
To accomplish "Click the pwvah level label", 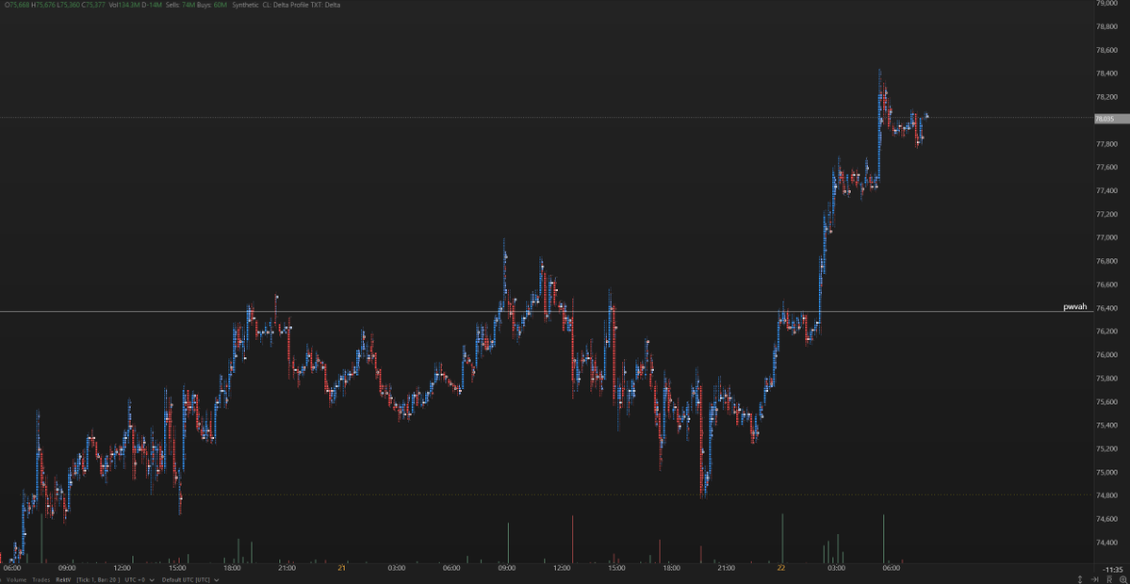I will (1074, 307).
